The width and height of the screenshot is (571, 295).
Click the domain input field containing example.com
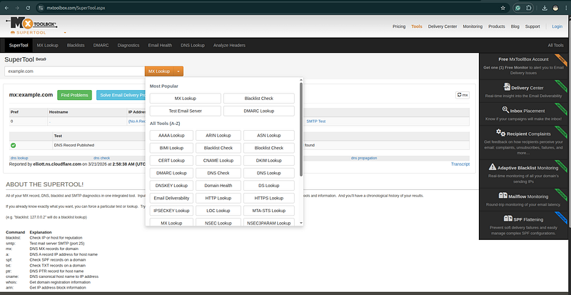point(75,71)
